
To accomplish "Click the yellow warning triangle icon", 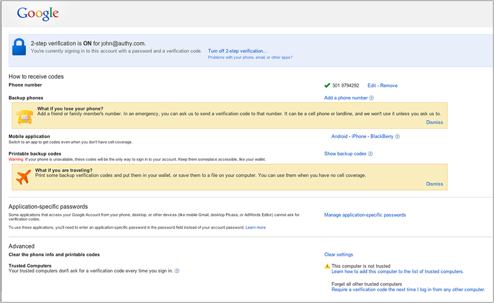I will coord(327,266).
